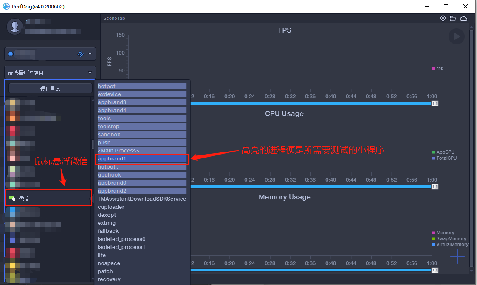Open the 请选择测试应用 dropdown
Screen dimensions: 477x285
[50, 73]
